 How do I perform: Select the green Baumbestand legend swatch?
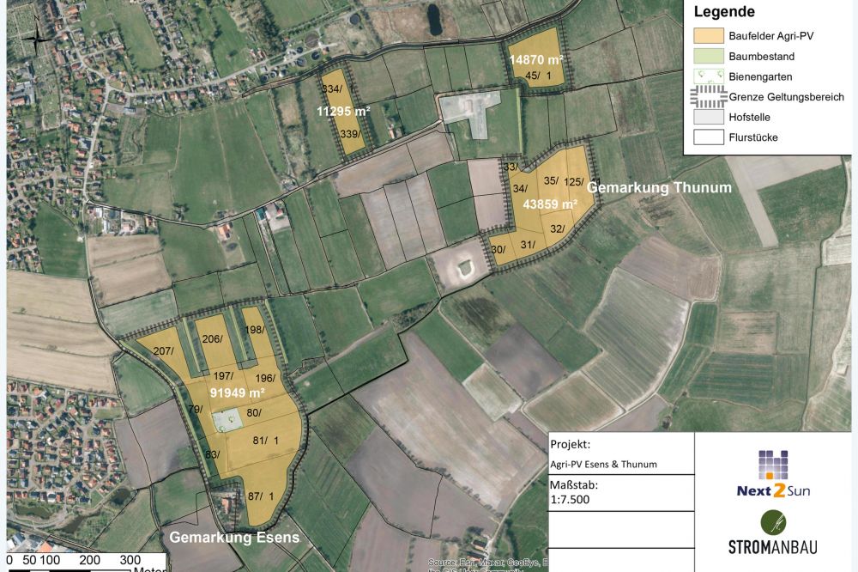pos(709,57)
